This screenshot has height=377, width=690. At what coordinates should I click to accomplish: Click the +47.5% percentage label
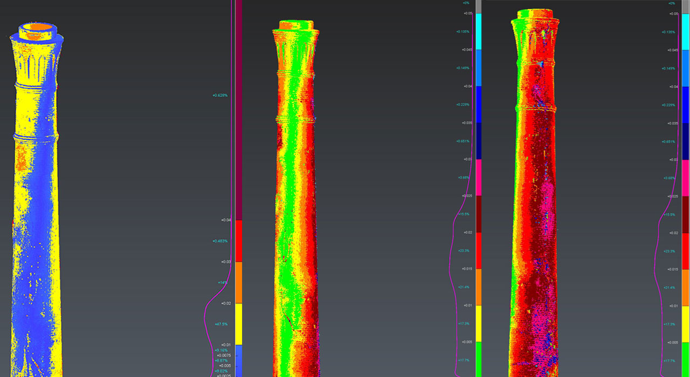221,324
